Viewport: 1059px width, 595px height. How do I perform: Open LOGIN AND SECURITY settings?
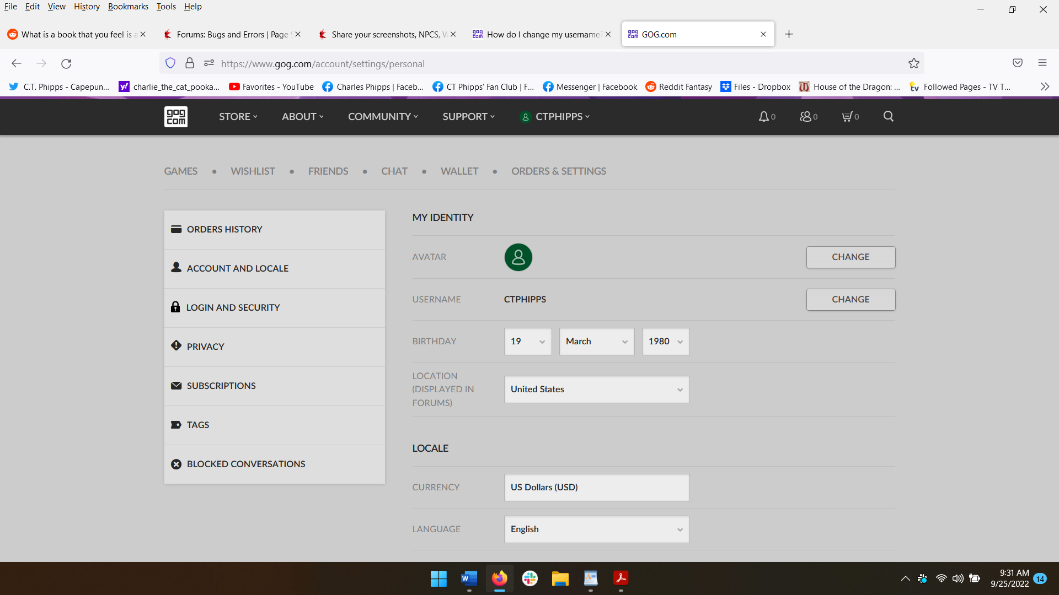click(275, 308)
